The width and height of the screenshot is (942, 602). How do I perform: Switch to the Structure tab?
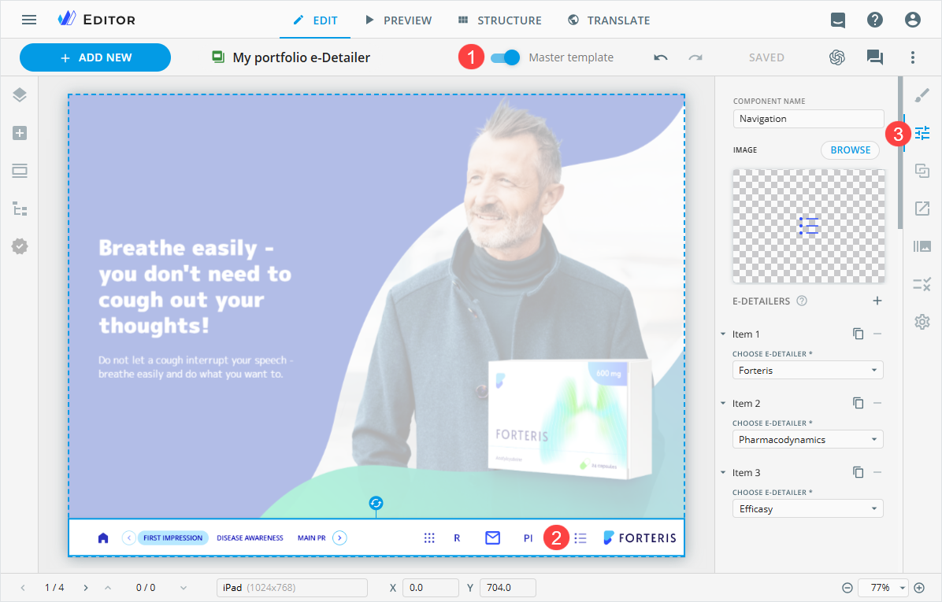[499, 20]
